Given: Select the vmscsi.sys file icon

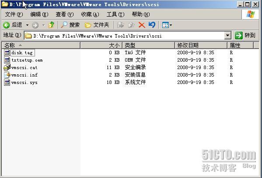Looking at the screenshot, I should (x=7, y=82).
